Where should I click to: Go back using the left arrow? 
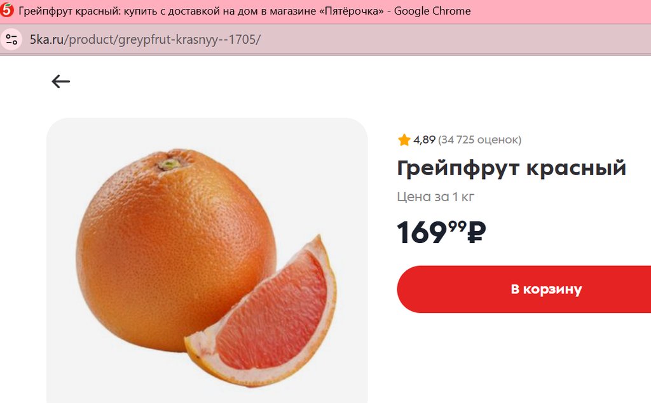click(60, 81)
